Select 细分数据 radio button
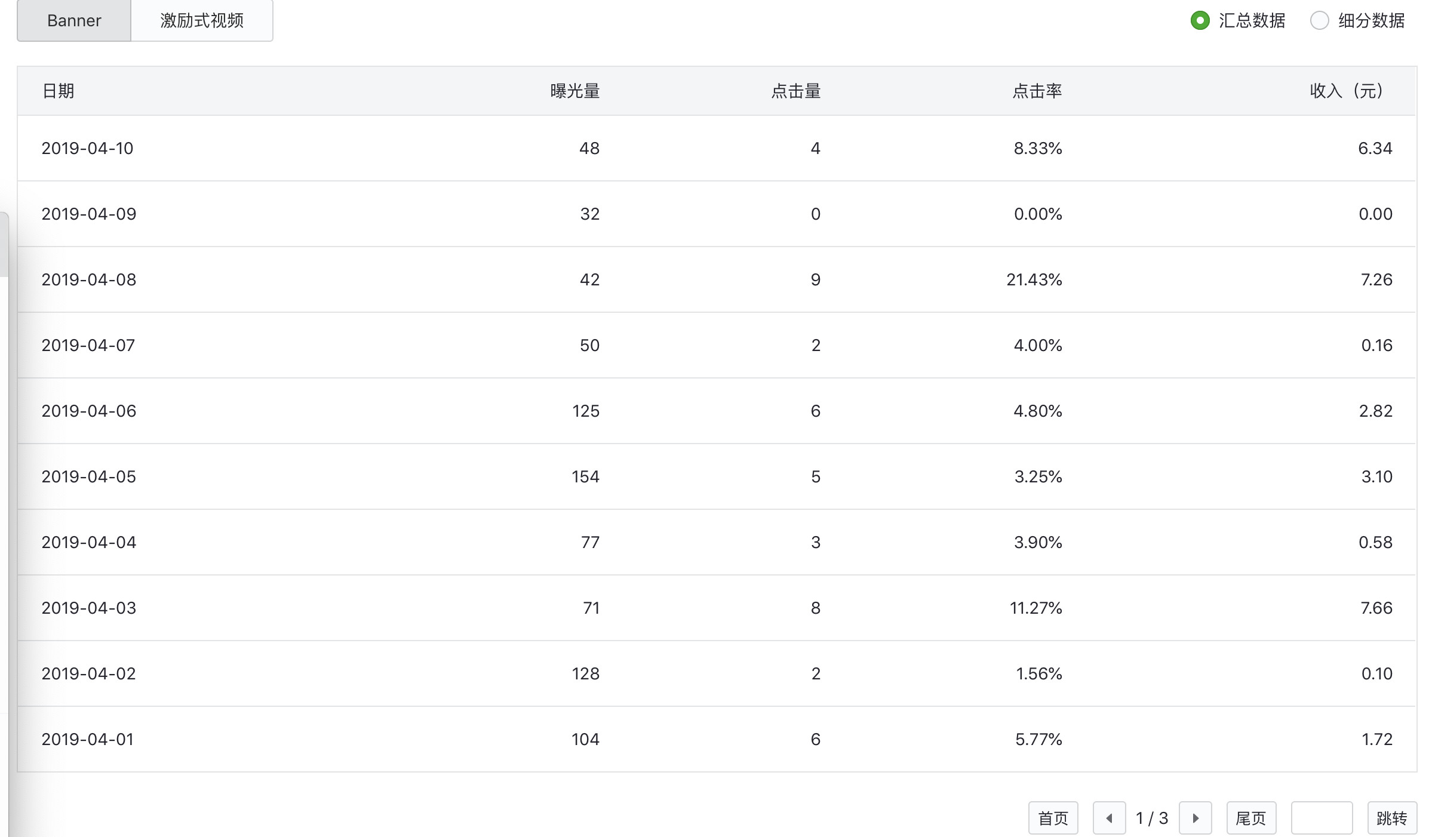This screenshot has width=1432, height=837. [x=1319, y=20]
